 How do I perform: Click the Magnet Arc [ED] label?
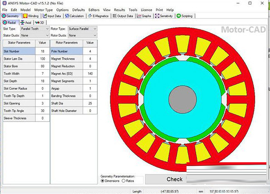(62, 73)
